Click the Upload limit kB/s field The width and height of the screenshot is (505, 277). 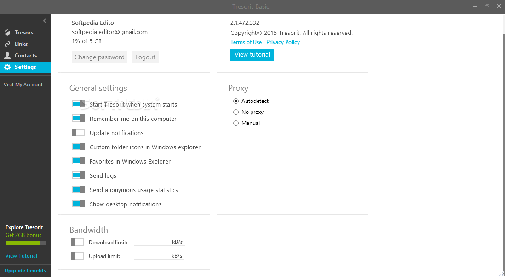(x=159, y=256)
